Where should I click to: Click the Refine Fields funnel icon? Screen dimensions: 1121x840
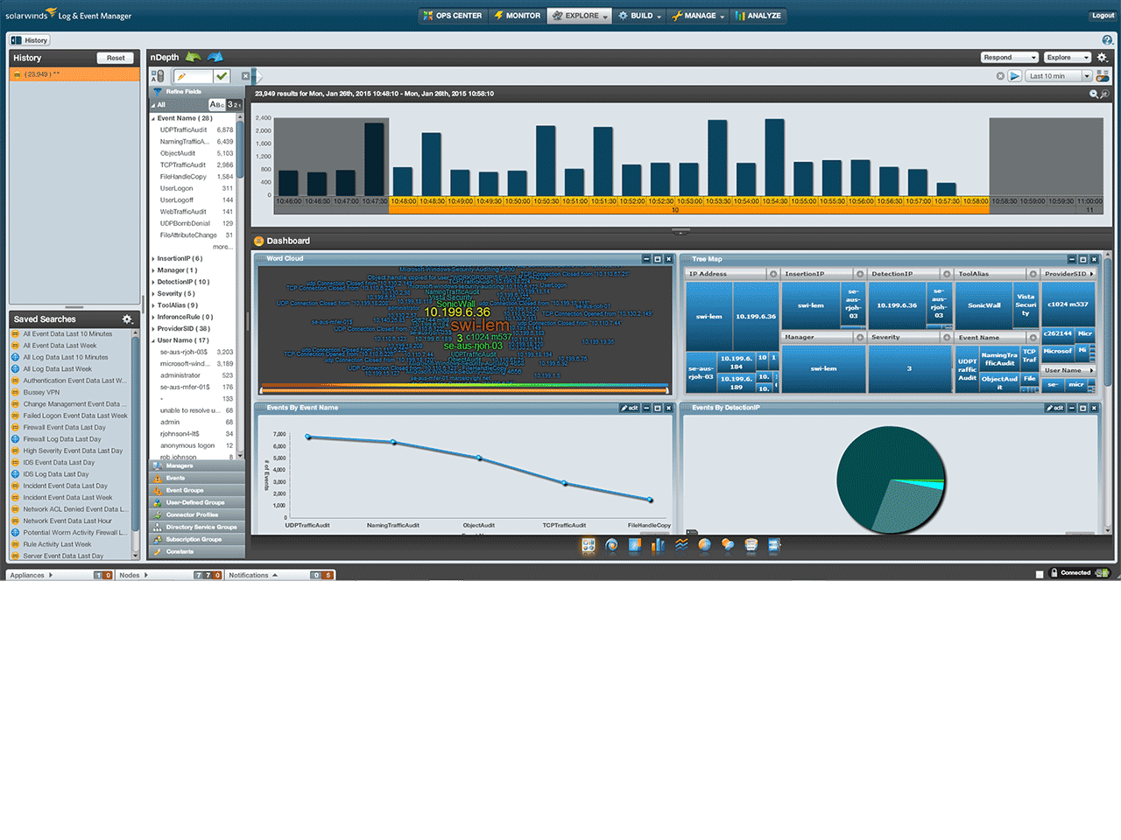(159, 92)
